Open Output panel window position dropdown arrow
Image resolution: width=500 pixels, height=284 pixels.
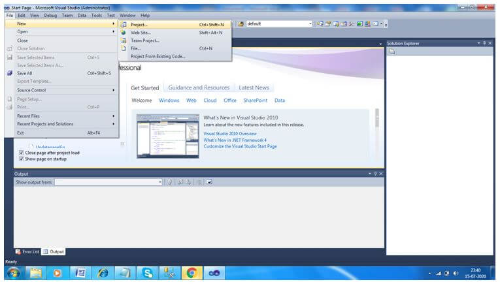pos(370,174)
